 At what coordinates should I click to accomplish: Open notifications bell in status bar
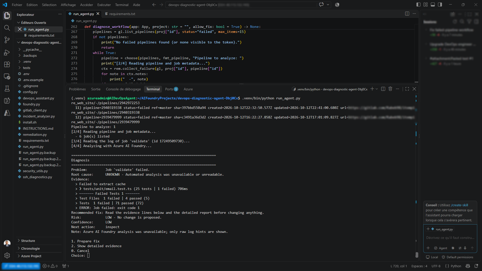tap(476, 266)
